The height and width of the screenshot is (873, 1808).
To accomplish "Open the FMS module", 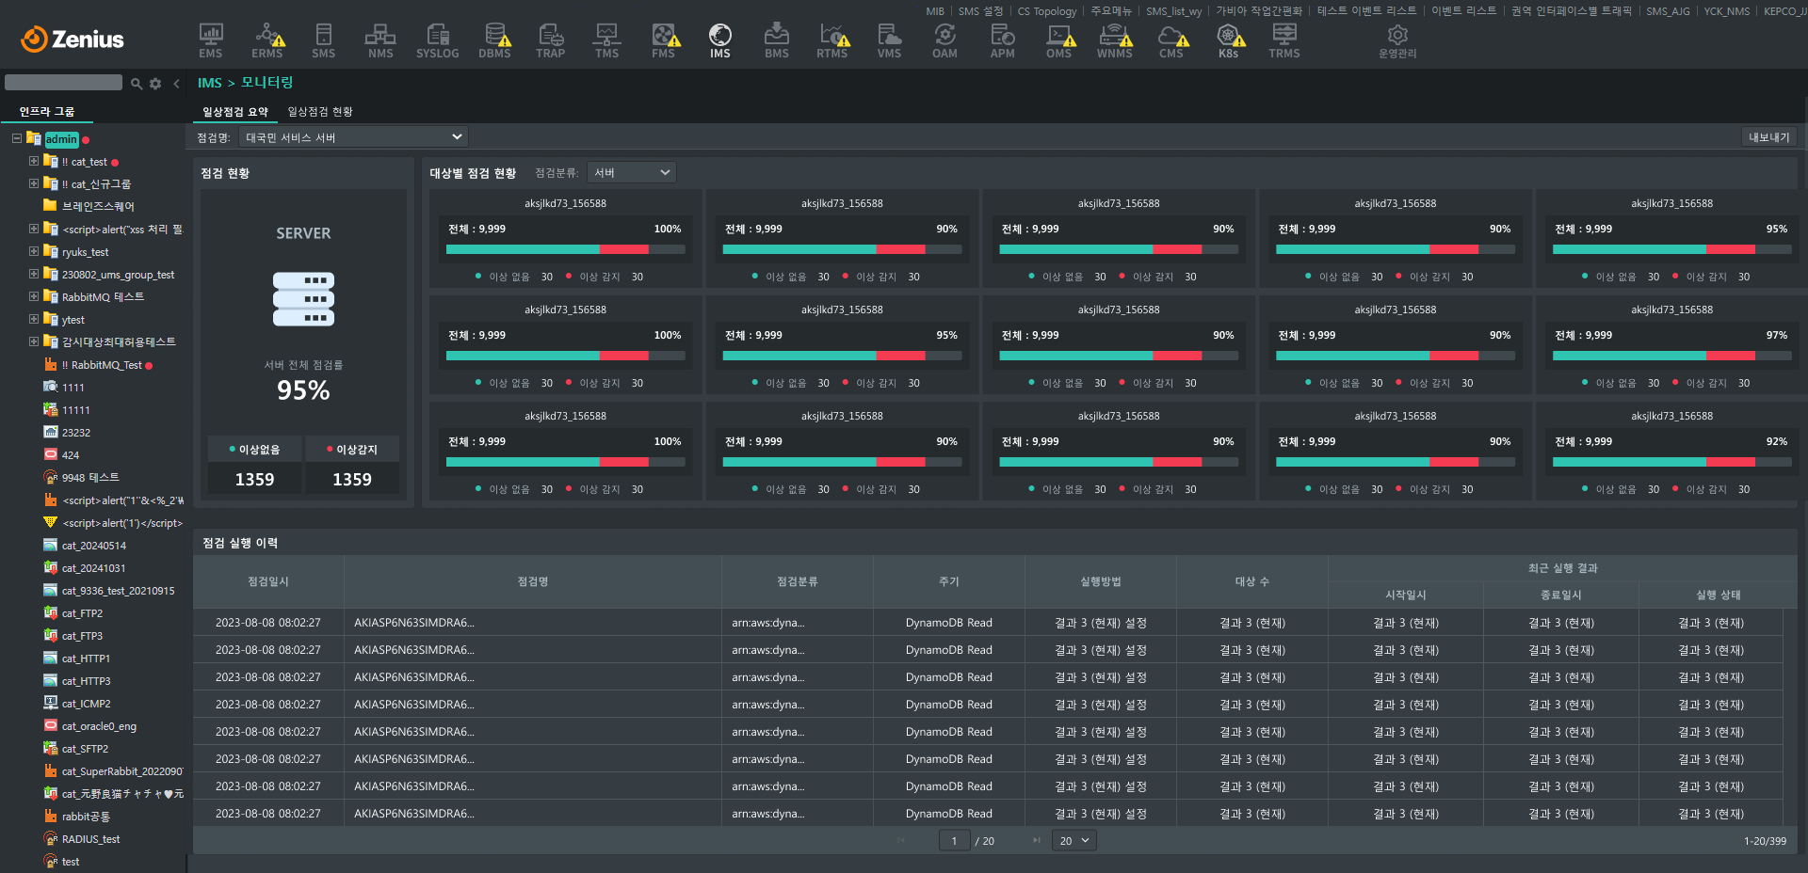I will [x=664, y=41].
